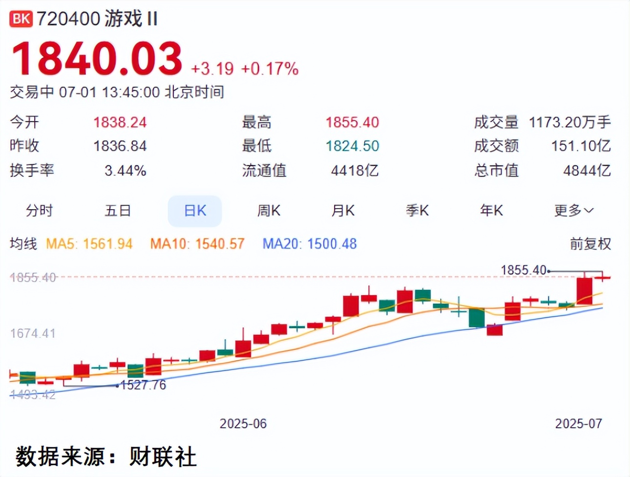Viewport: 630px width, 477px height.
Task: Click the 数据来源：财联社 caption
Action: click(106, 457)
